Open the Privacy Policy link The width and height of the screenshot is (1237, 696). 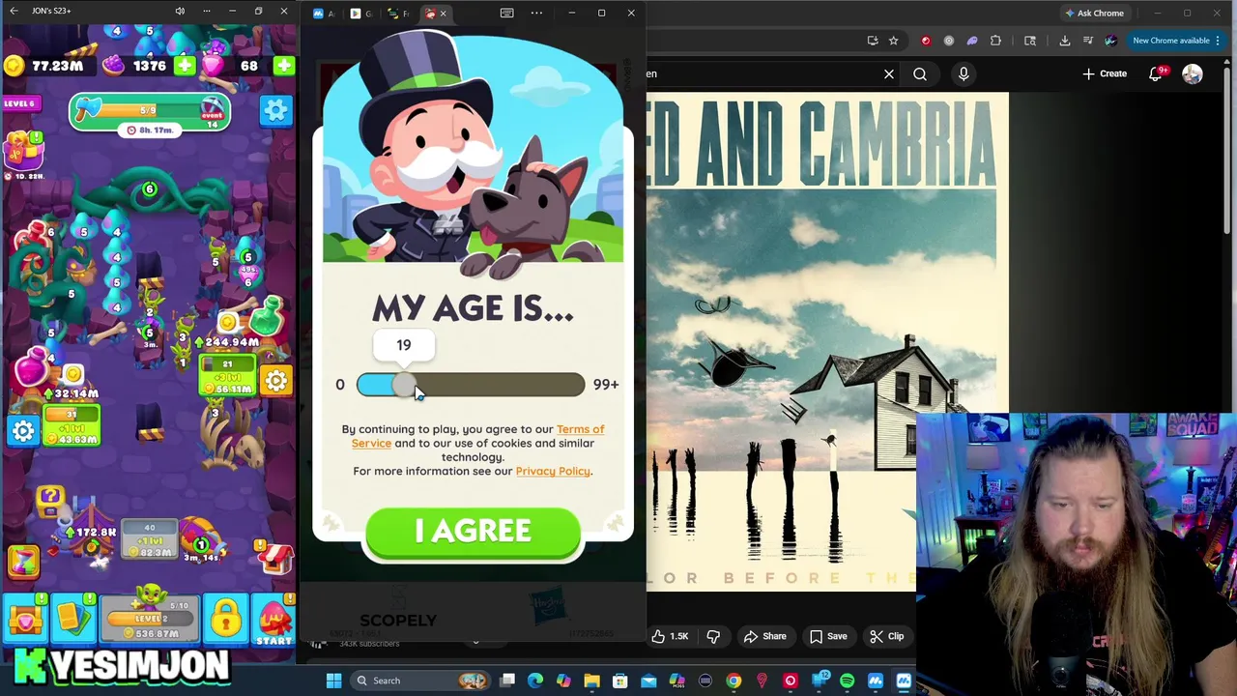pos(553,471)
